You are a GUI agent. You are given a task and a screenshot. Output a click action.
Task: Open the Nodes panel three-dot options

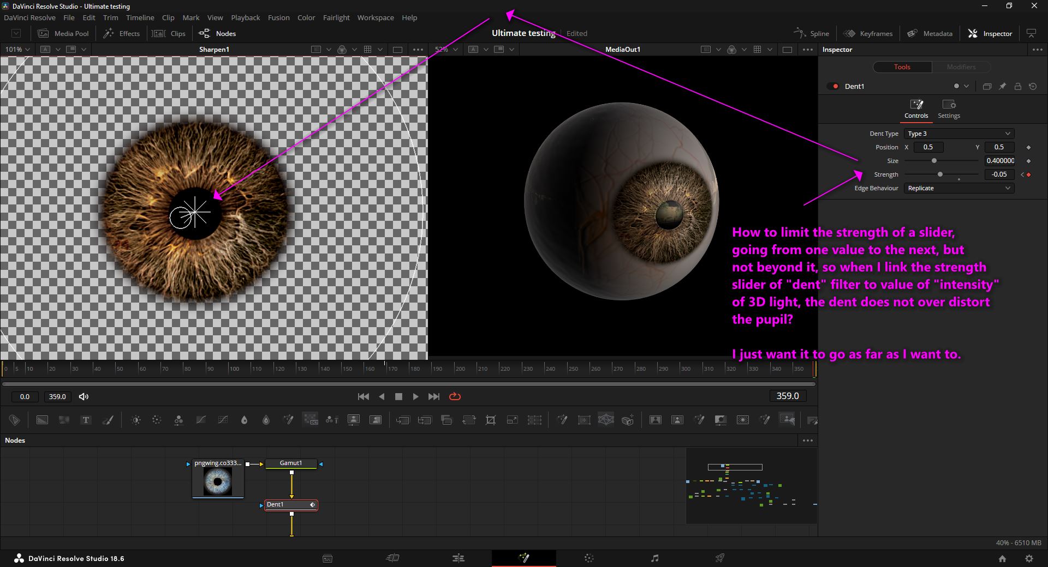pyautogui.click(x=808, y=440)
